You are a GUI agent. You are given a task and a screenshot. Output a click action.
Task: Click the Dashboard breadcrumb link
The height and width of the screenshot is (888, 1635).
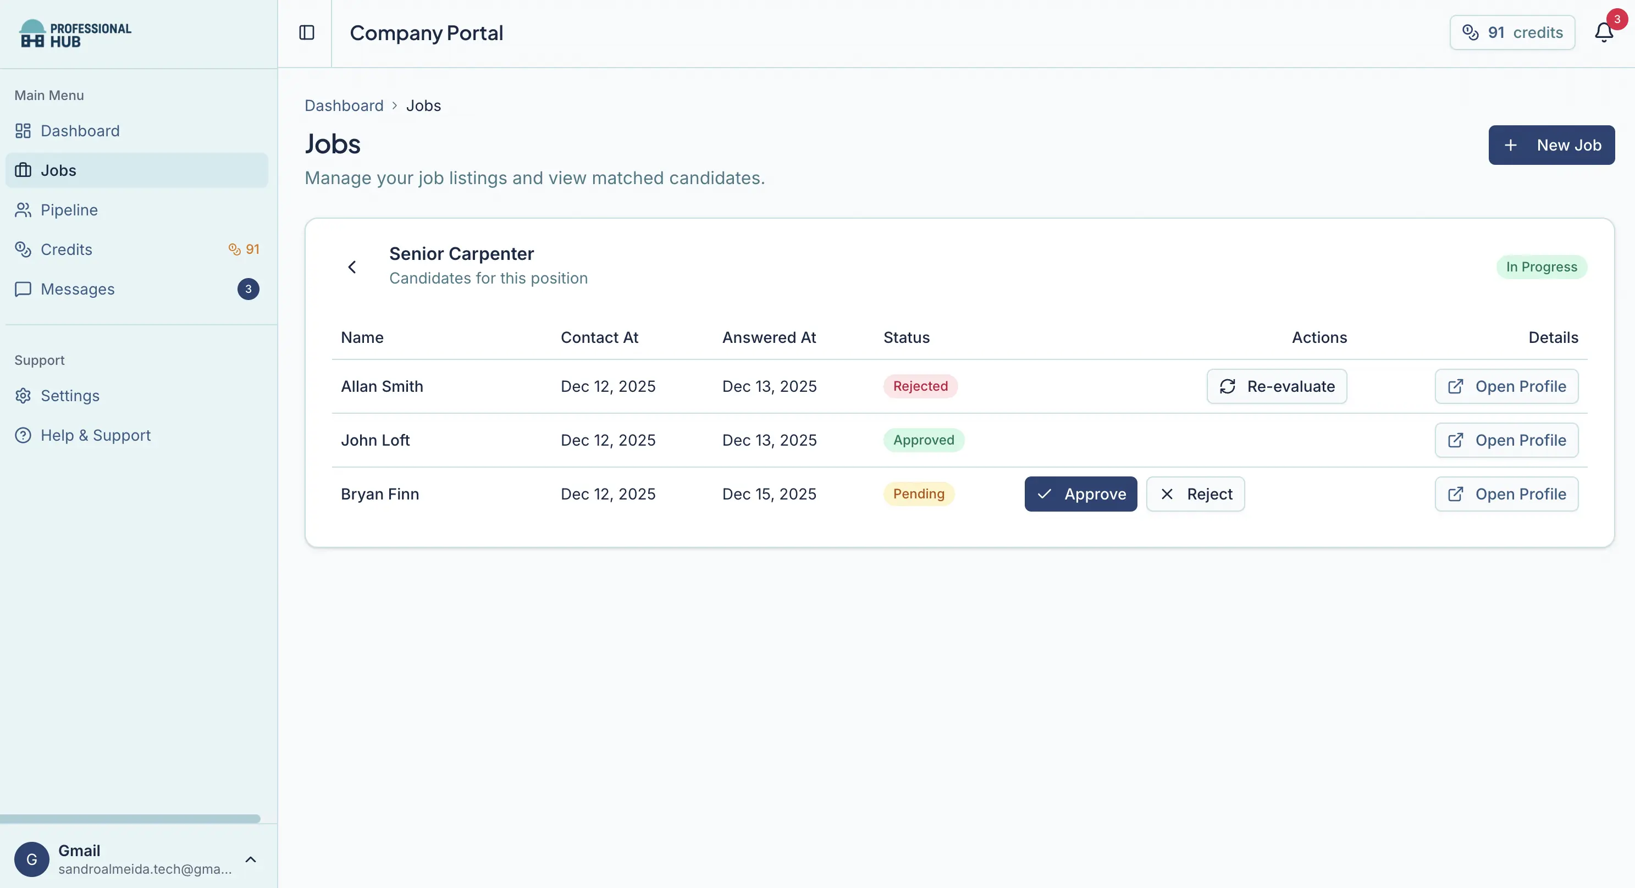344,106
